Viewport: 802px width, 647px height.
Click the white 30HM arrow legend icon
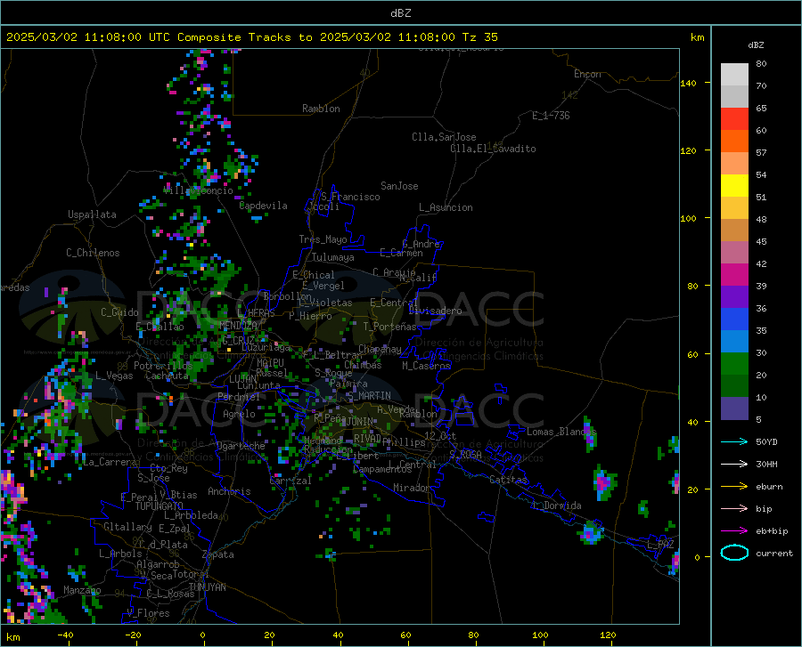point(734,464)
